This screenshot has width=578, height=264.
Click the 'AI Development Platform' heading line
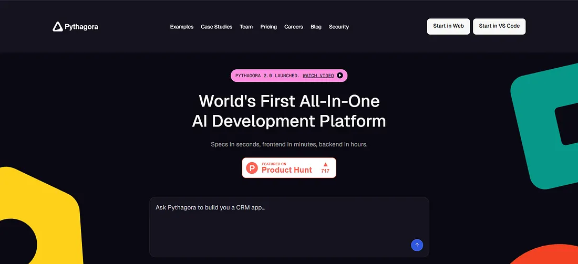(x=289, y=121)
